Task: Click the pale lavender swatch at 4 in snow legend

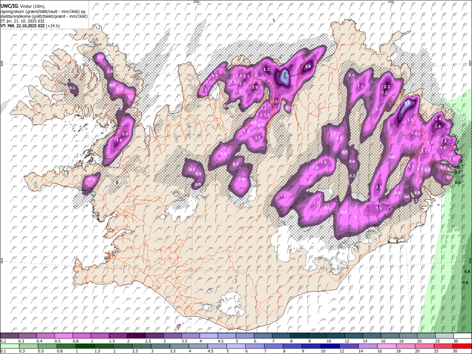Action: 208,336
